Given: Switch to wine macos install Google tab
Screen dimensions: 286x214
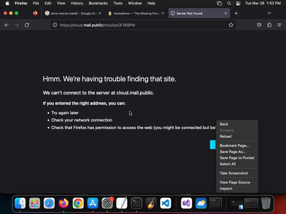Looking at the screenshot, I should pyautogui.click(x=73, y=13).
